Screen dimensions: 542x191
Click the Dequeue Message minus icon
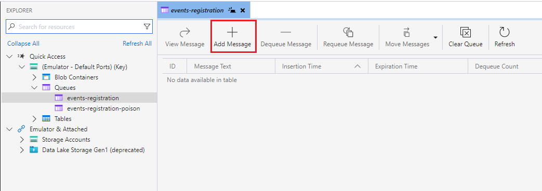click(x=286, y=33)
